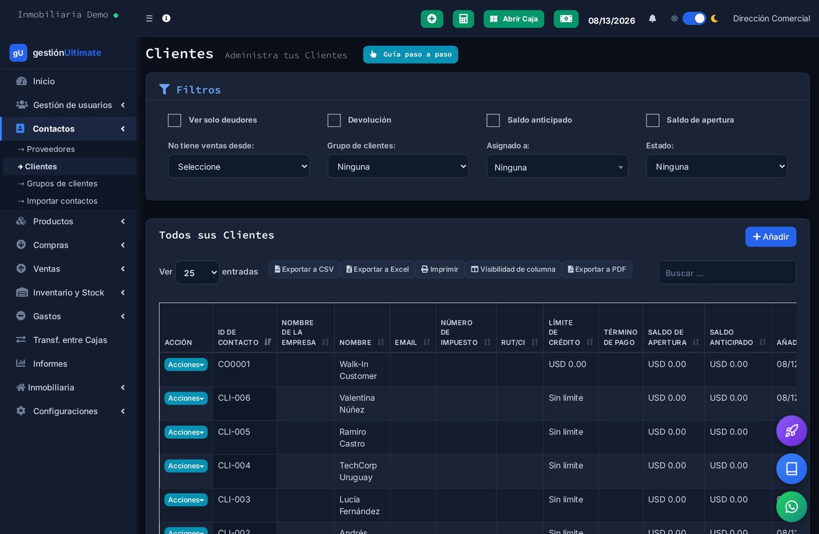Check the Devolución checkbox
This screenshot has height=534, width=819.
(x=334, y=120)
